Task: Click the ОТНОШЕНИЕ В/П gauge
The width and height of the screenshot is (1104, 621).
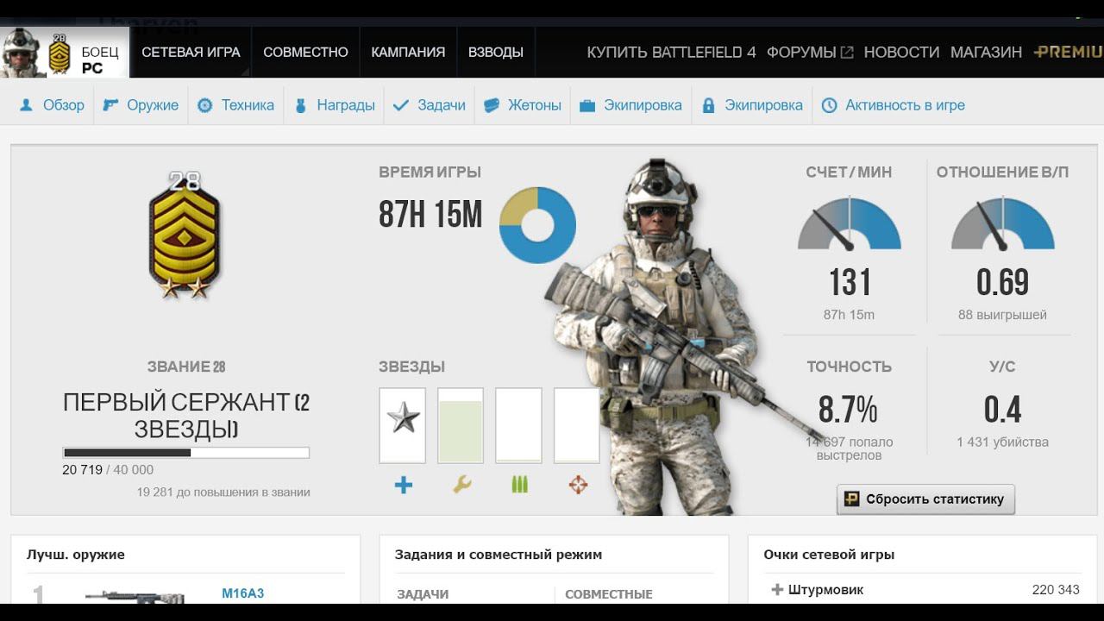Action: [x=1002, y=223]
